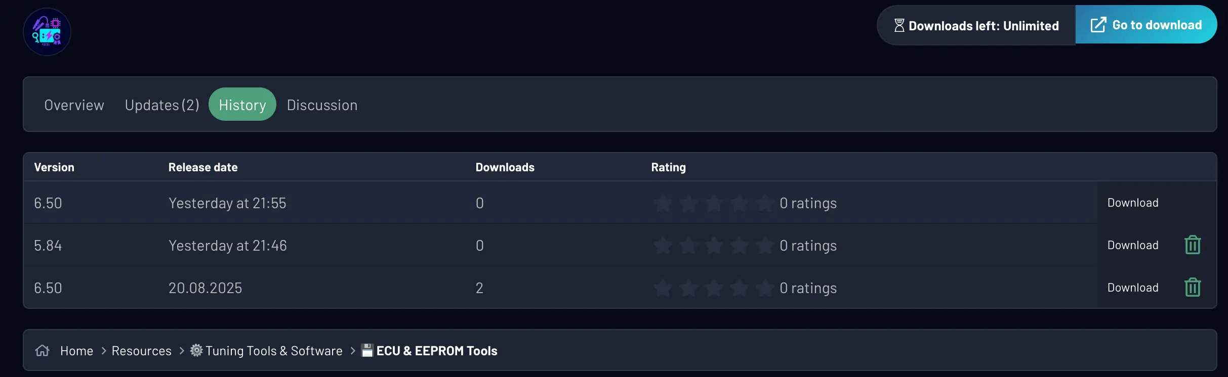The image size is (1228, 377).
Task: Click the gear icon beside Tuning Tools
Action: point(196,350)
